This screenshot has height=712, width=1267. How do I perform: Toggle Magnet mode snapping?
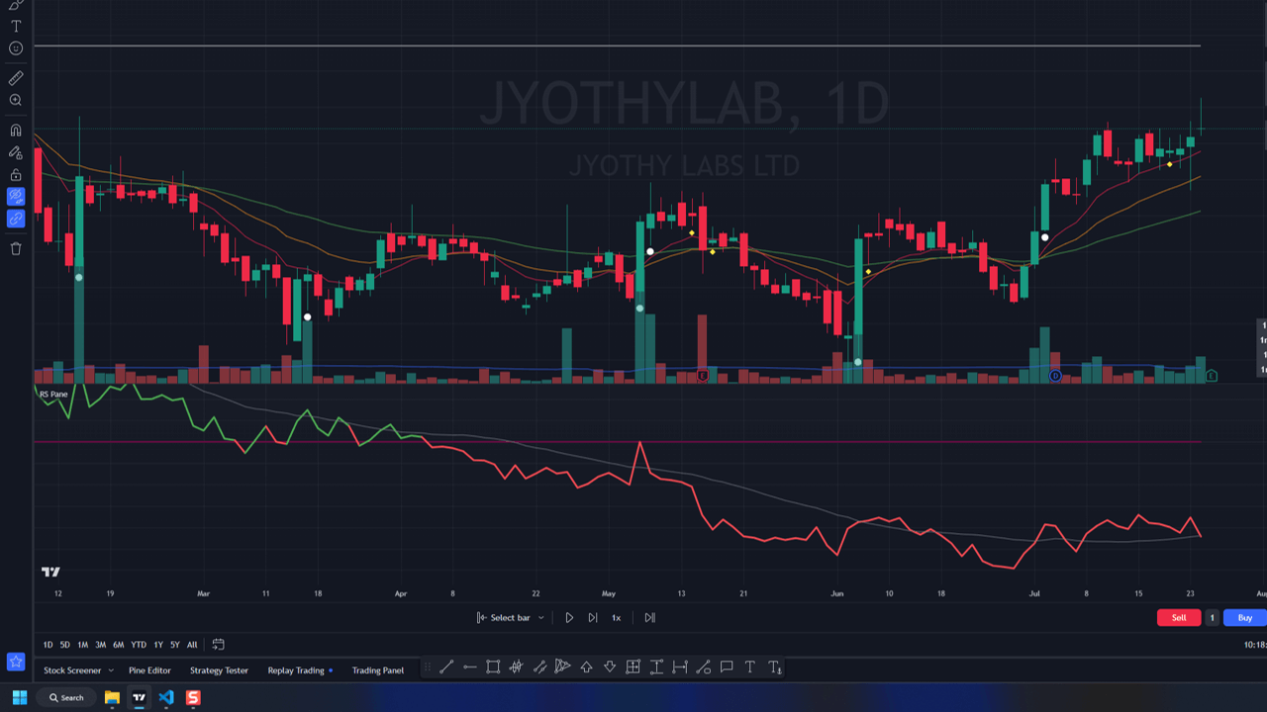15,130
